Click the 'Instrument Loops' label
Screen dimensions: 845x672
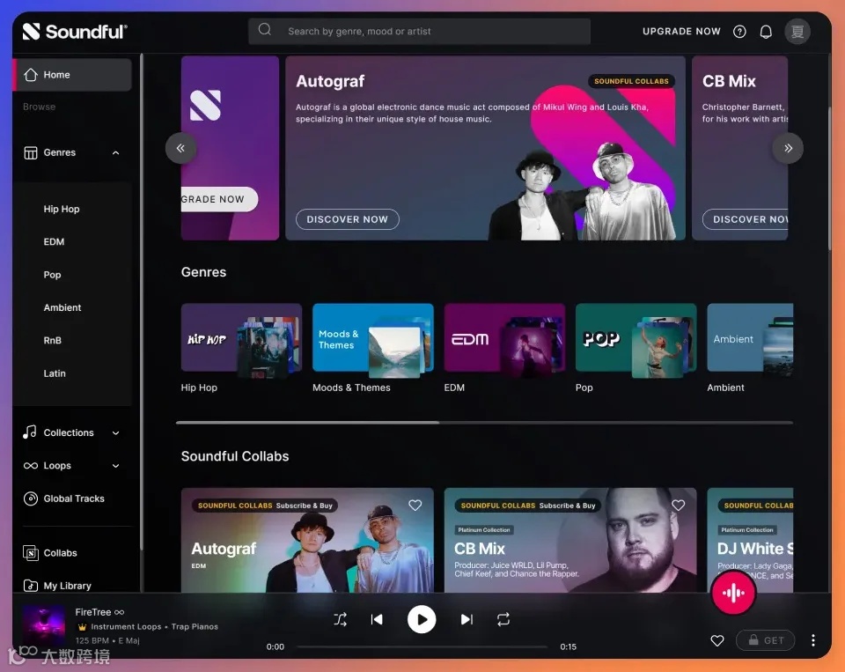pyautogui.click(x=126, y=627)
